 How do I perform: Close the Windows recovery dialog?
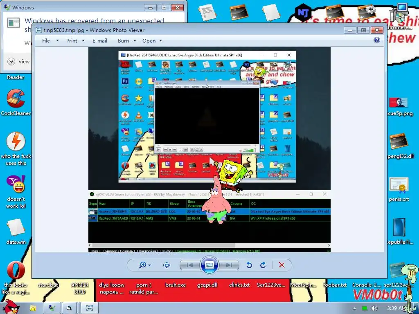point(177,7)
